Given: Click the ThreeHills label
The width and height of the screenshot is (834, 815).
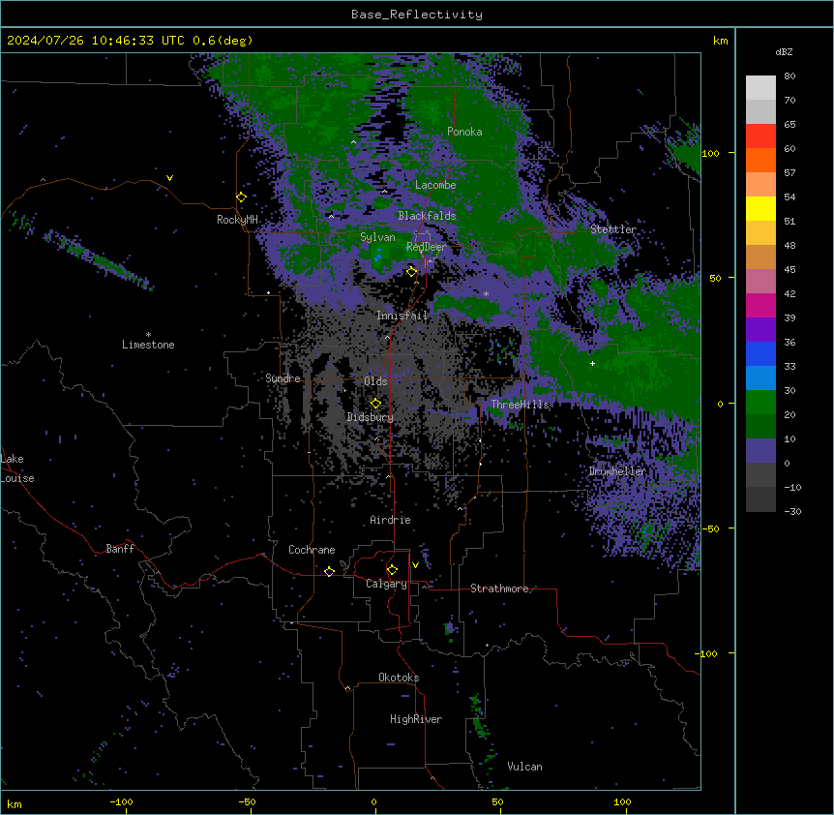Looking at the screenshot, I should [x=521, y=405].
